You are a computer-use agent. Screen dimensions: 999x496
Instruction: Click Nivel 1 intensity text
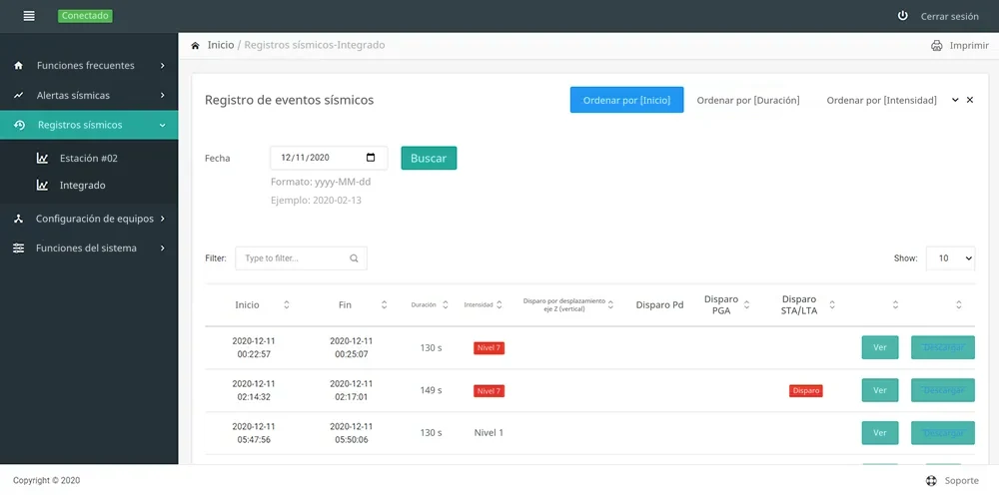coord(489,433)
